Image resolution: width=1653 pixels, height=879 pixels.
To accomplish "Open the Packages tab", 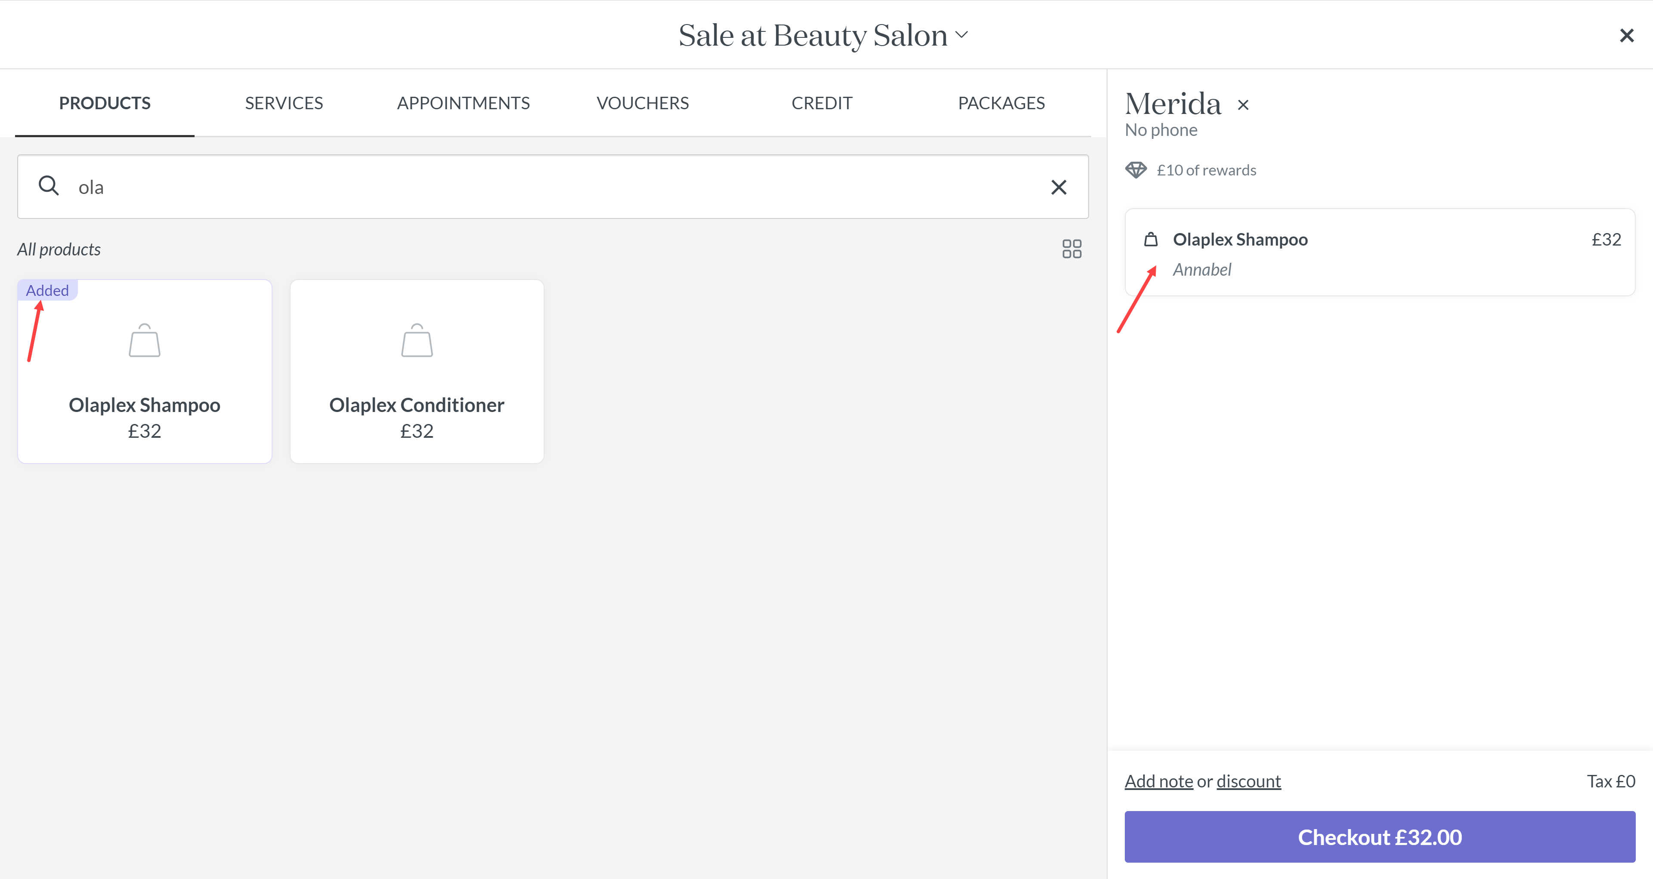I will [1001, 103].
